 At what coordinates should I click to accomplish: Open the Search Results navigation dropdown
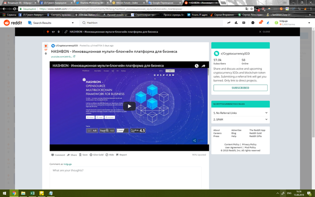point(51,23)
